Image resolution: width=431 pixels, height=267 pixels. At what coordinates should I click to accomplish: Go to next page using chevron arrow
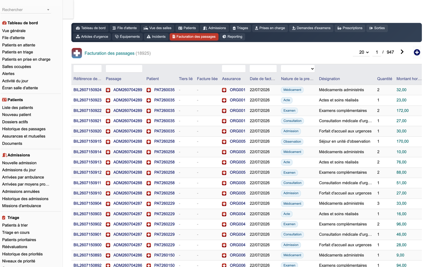tap(402, 52)
